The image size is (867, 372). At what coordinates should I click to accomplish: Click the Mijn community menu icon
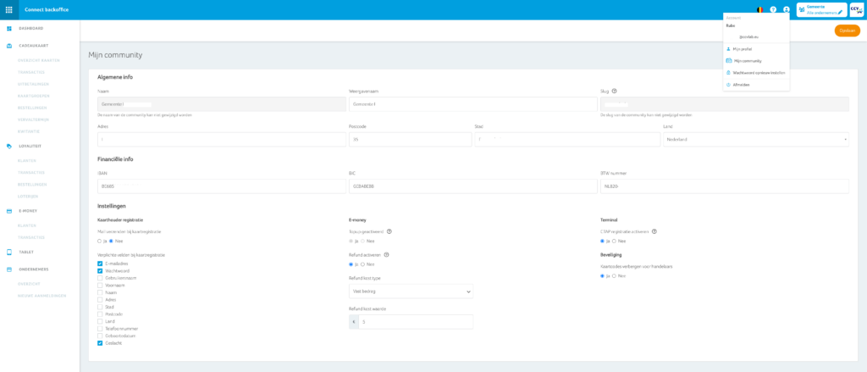729,61
